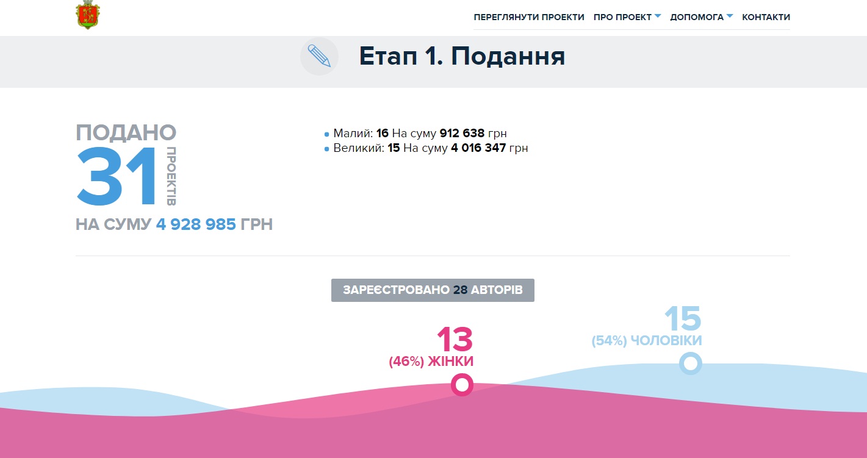This screenshot has width=867, height=458.
Task: Click the pink ЖІНКИ circle marker
Action: [462, 385]
